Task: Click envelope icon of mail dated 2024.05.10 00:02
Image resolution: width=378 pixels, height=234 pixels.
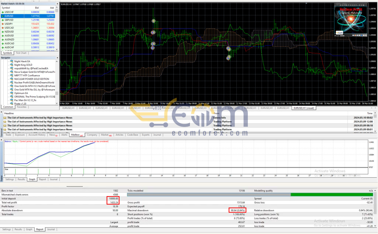Action: 5,118
